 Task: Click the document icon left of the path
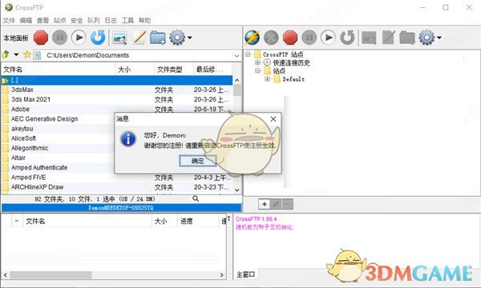38,55
